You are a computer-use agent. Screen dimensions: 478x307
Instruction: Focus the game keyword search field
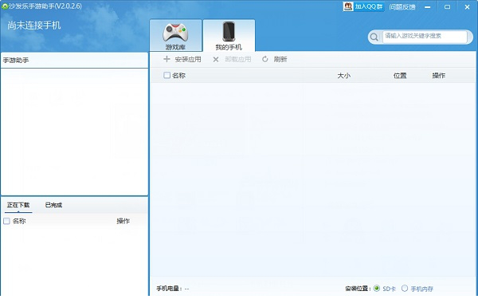tap(425, 37)
